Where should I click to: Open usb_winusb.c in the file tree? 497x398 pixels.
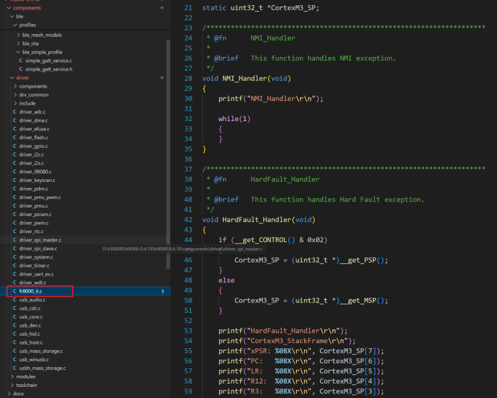pyautogui.click(x=35, y=359)
